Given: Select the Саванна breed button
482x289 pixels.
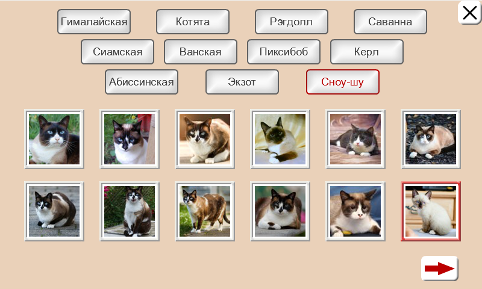Looking at the screenshot, I should coord(390,22).
